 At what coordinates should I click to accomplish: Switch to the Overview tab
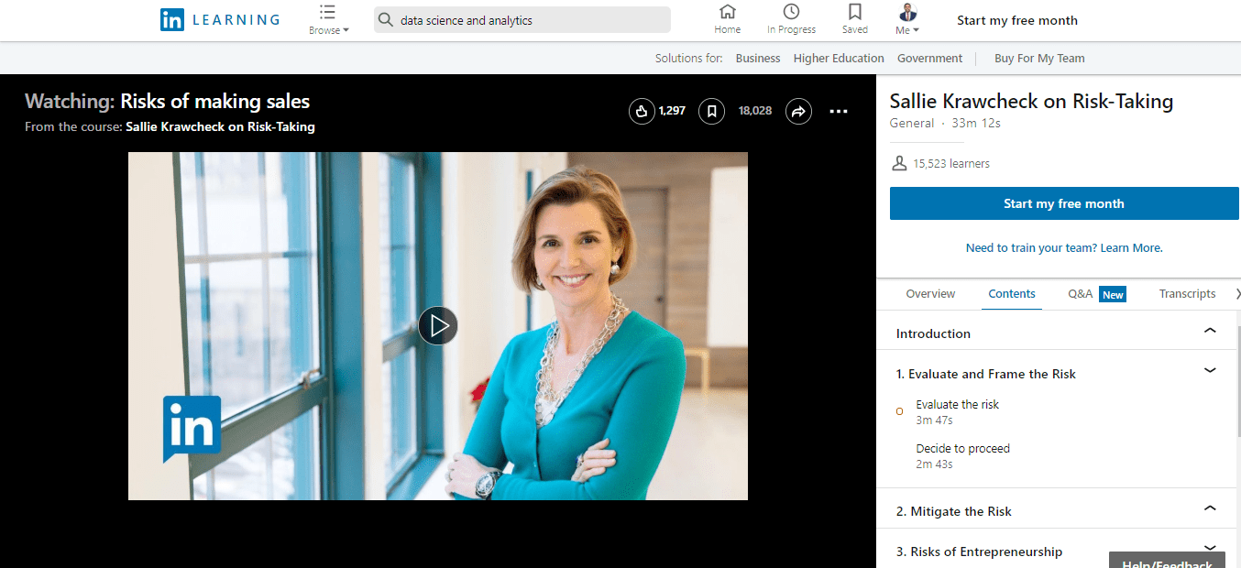tap(930, 294)
